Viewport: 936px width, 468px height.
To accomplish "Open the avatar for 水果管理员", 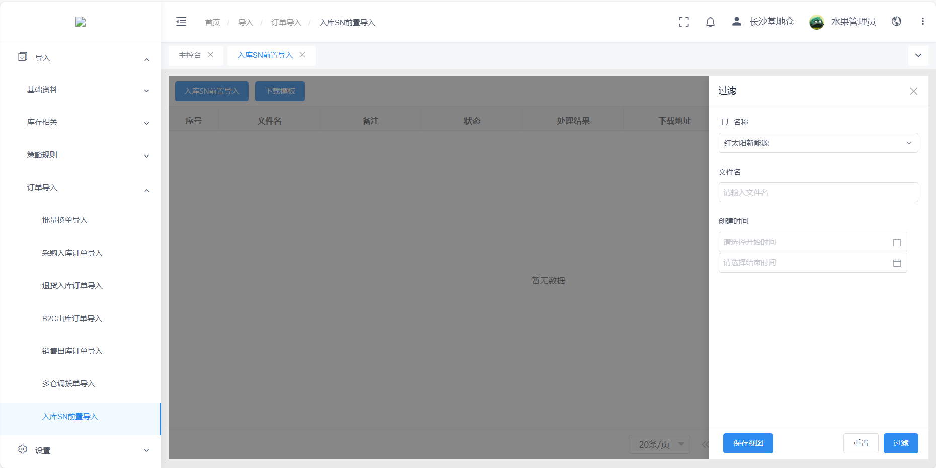I will (816, 22).
